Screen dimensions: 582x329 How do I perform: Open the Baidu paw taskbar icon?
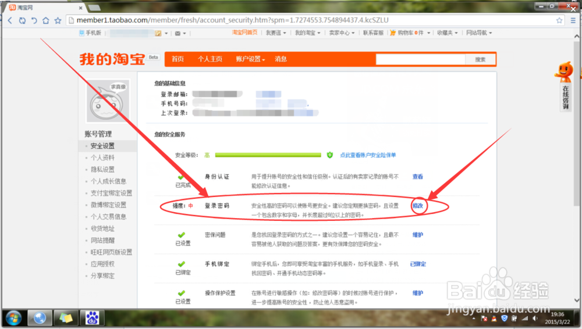(92, 318)
